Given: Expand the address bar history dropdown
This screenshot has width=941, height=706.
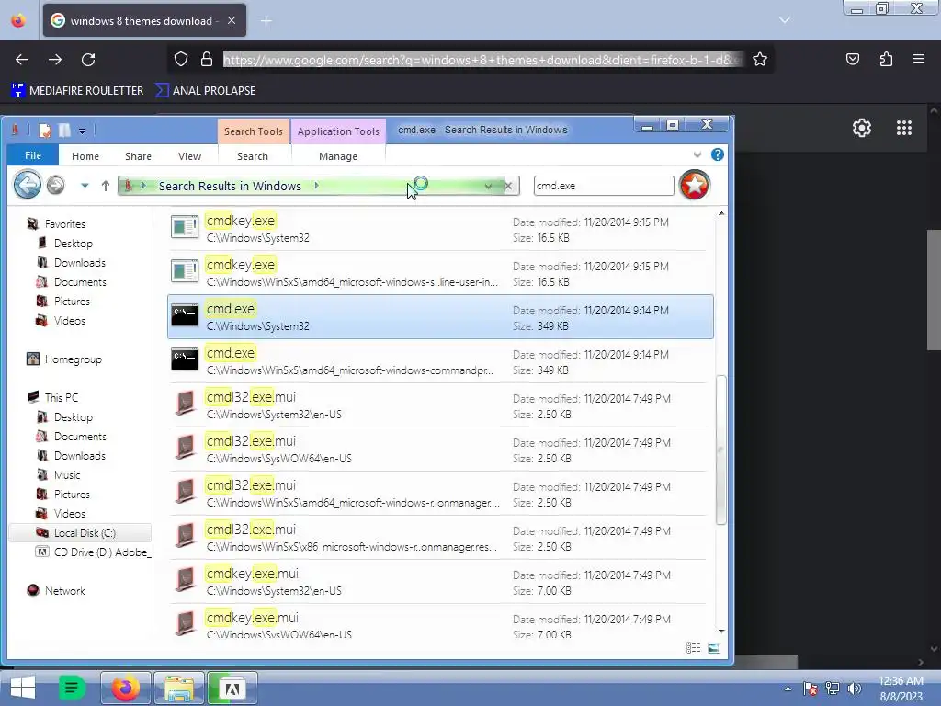Looking at the screenshot, I should 489,186.
